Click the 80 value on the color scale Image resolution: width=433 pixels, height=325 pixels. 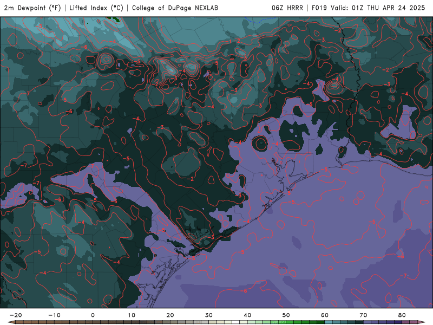click(x=402, y=315)
